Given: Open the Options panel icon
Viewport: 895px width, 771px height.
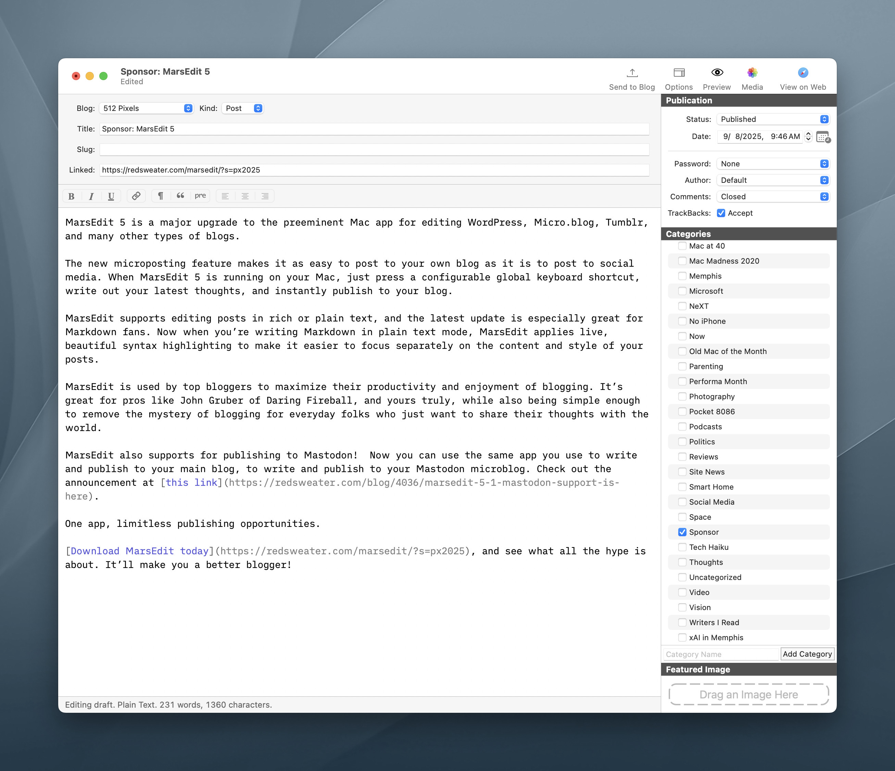Looking at the screenshot, I should (679, 73).
